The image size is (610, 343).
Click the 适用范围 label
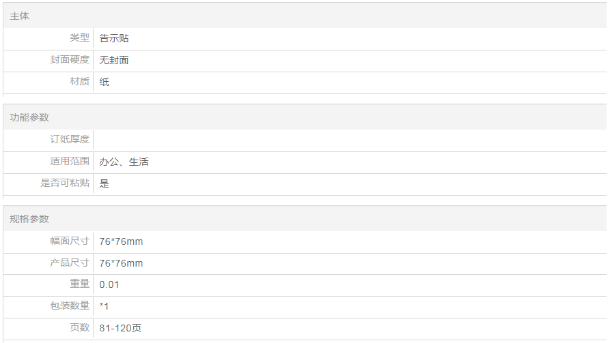tap(70, 162)
